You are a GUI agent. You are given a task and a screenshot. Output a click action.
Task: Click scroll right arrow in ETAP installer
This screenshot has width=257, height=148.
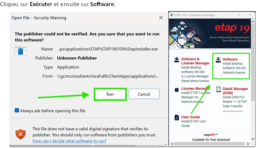click(248, 144)
